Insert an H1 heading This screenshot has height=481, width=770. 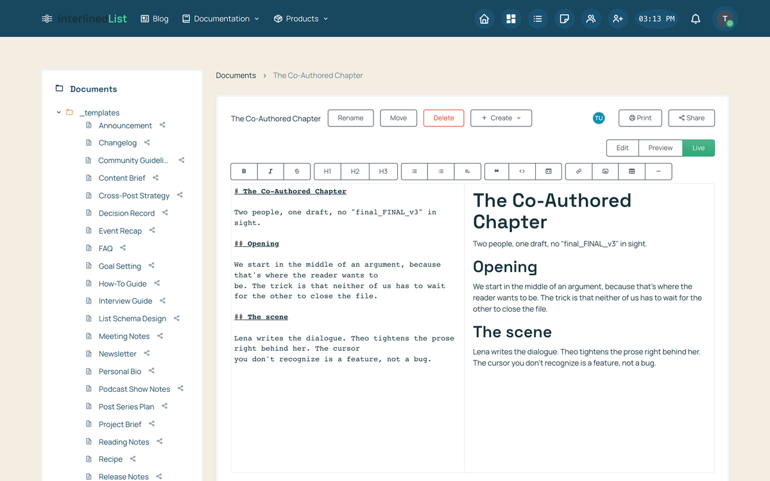click(x=327, y=171)
